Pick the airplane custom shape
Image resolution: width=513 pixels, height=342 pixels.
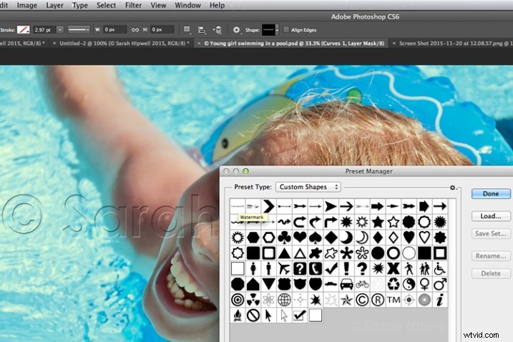click(284, 269)
